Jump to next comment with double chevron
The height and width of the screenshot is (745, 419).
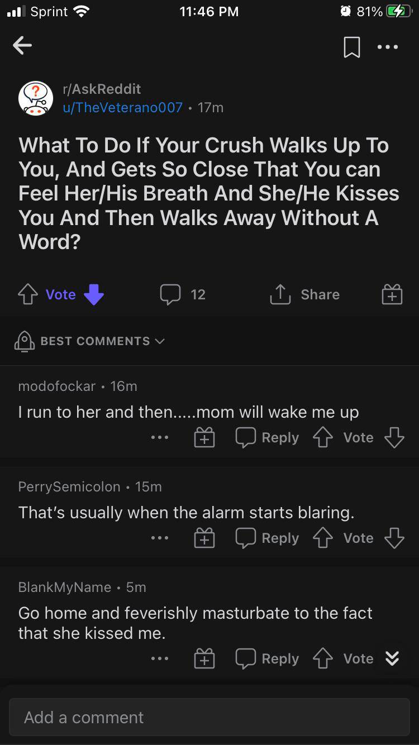[392, 659]
